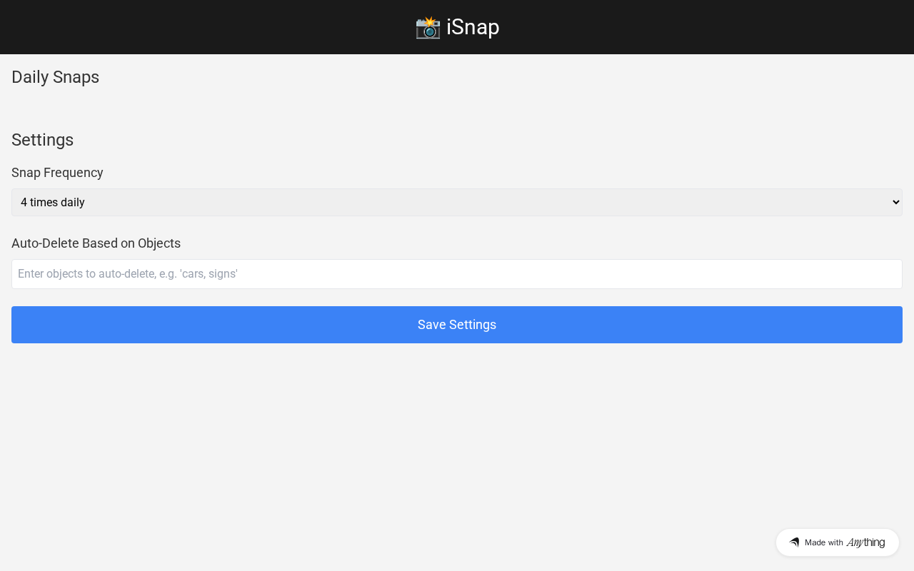Image resolution: width=914 pixels, height=571 pixels.
Task: Click the 'Made with' text in the badge
Action: click(x=823, y=542)
